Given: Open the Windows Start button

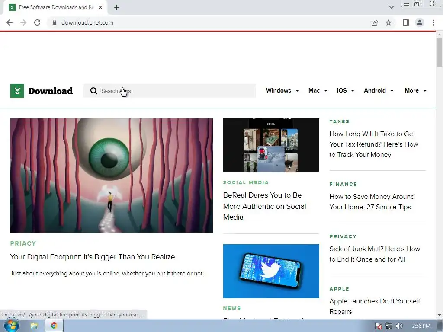Looking at the screenshot, I should [11, 326].
